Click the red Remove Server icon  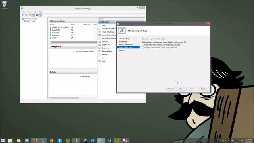point(100,51)
